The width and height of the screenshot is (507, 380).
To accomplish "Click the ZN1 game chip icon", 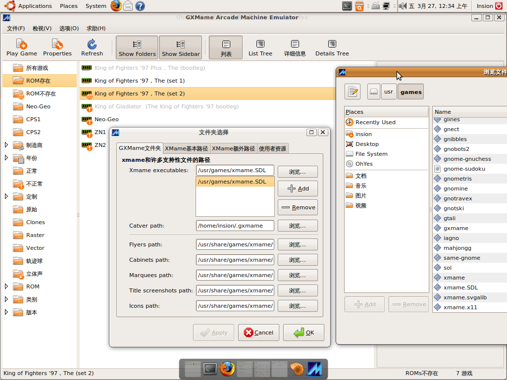I will 87,133.
